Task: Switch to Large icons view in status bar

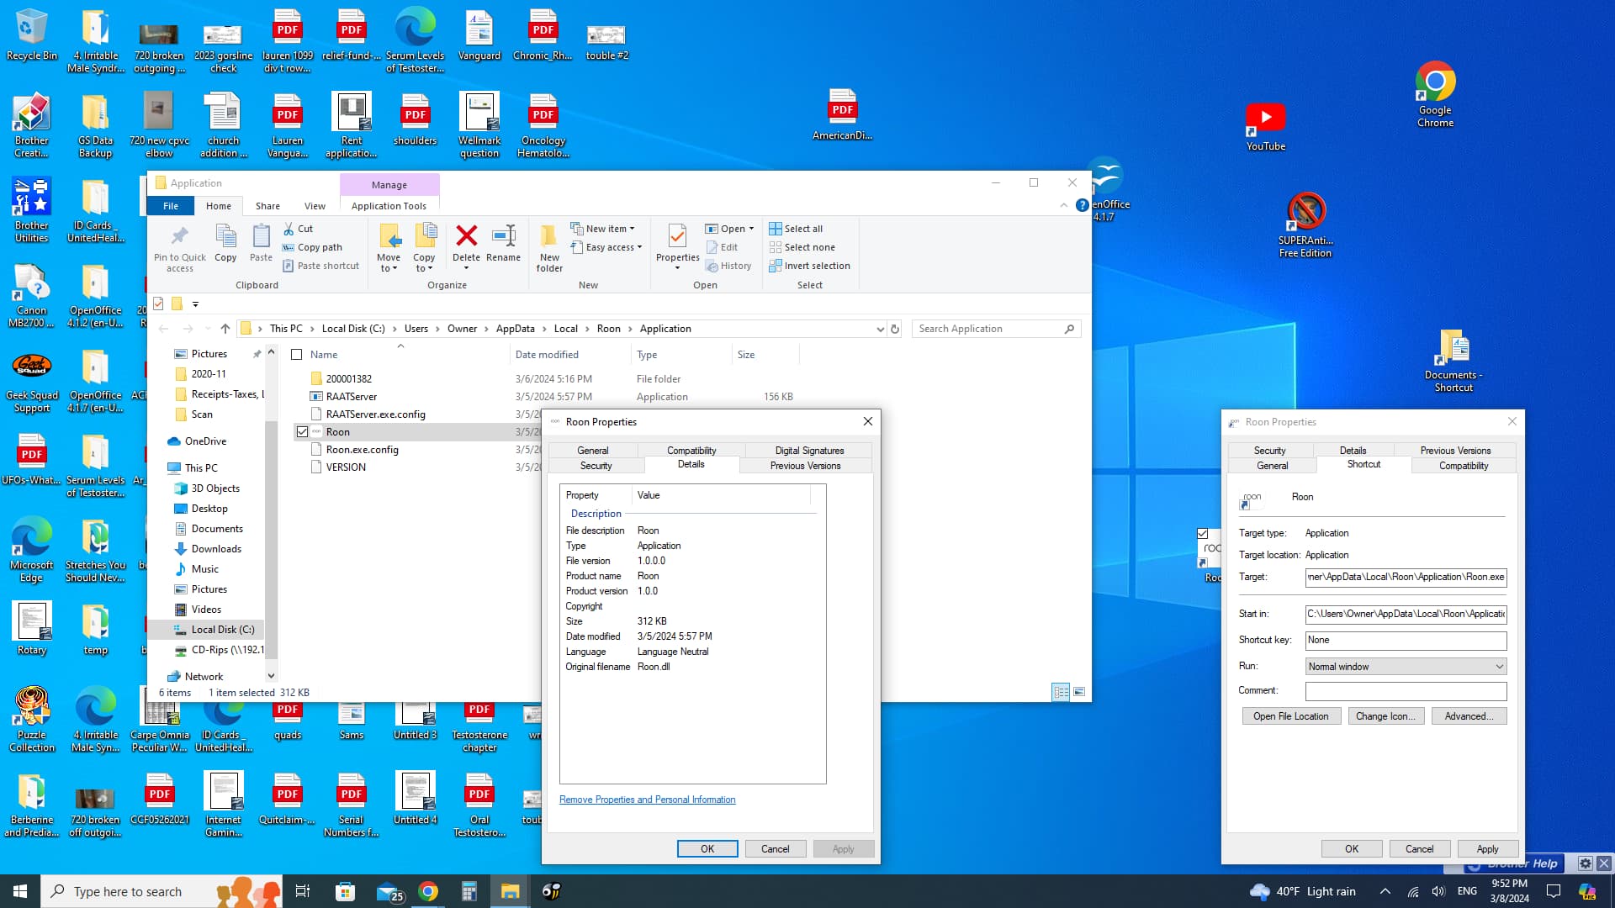Action: point(1079,692)
